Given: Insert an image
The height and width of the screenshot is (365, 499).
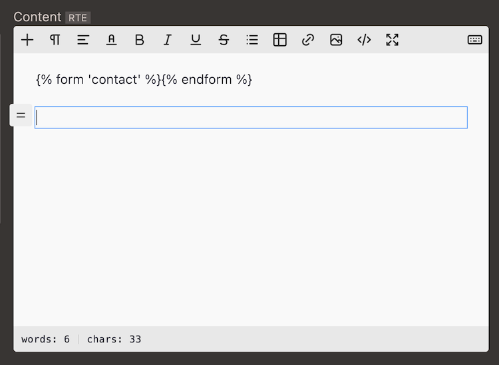Looking at the screenshot, I should pos(336,40).
